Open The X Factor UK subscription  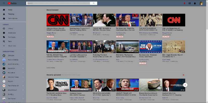pyautogui.click(x=13, y=86)
